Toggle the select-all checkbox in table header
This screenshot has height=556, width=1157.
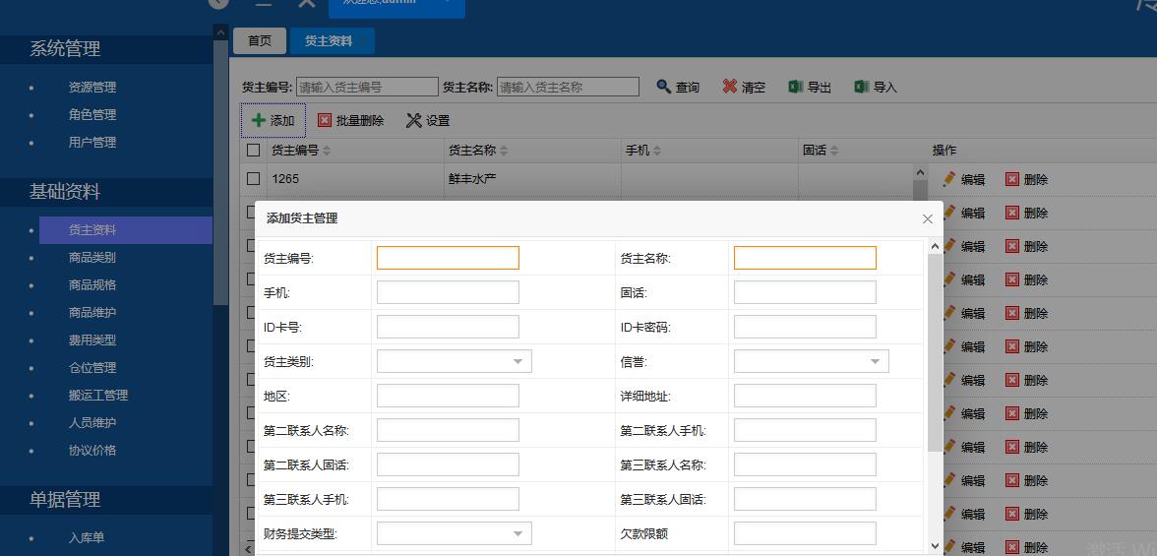pos(254,151)
